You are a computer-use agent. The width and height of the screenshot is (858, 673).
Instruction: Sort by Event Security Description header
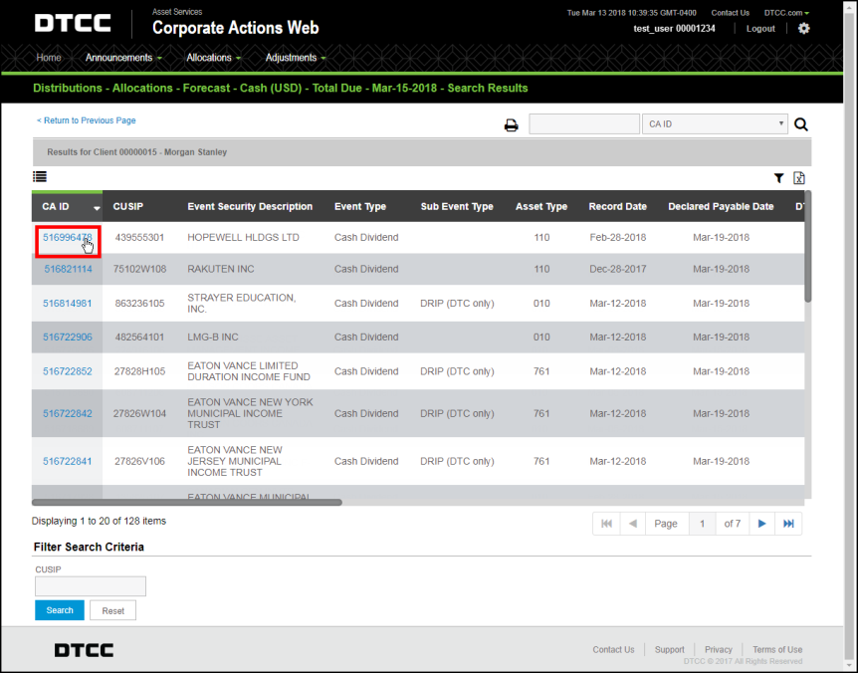[250, 206]
